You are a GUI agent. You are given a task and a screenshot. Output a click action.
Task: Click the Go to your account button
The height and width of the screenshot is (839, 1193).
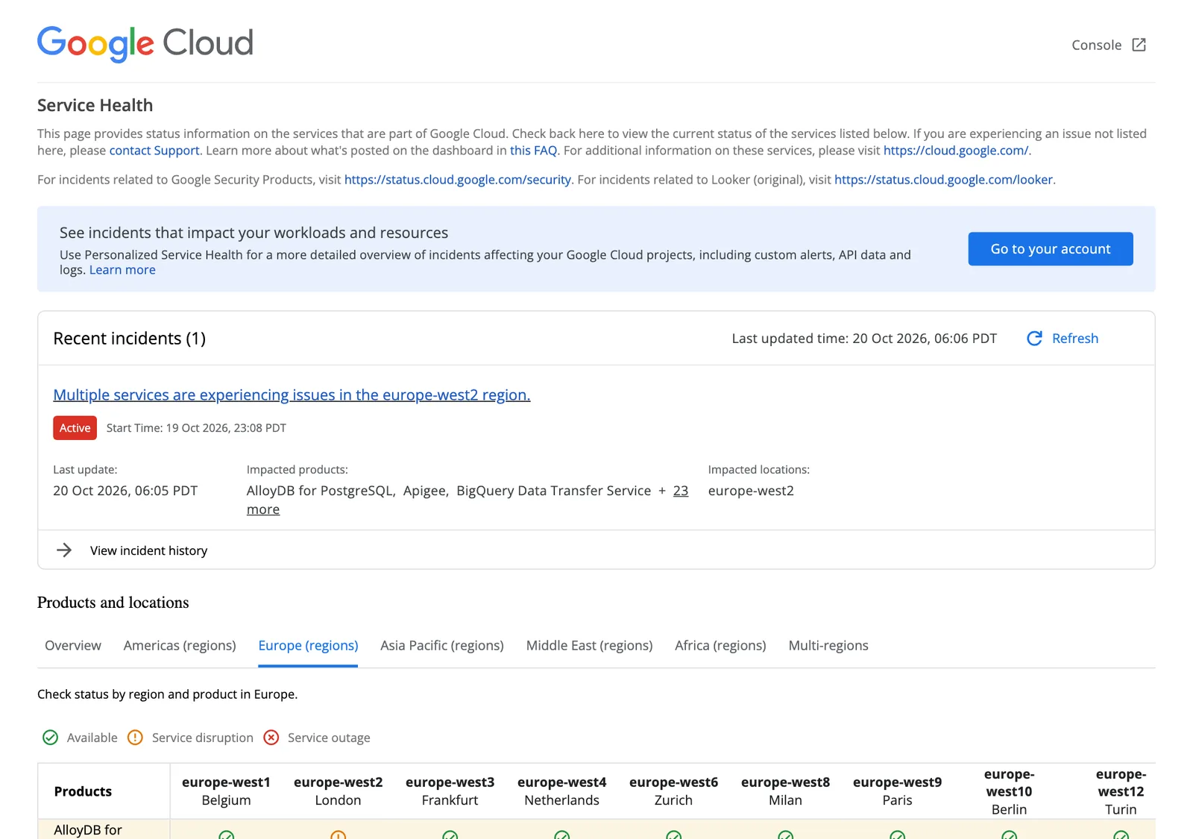coord(1051,249)
